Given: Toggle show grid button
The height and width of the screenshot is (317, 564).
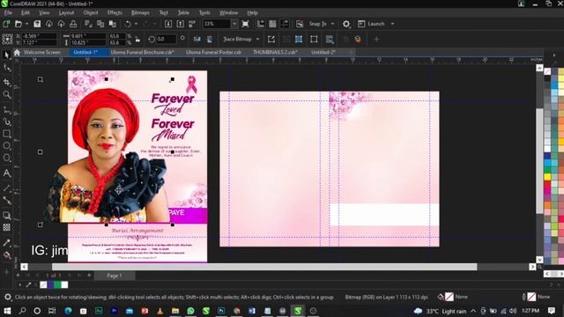Looking at the screenshot, I should pos(272,24).
